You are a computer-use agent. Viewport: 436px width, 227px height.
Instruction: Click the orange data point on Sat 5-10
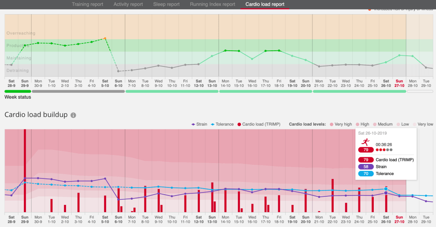point(105,38)
